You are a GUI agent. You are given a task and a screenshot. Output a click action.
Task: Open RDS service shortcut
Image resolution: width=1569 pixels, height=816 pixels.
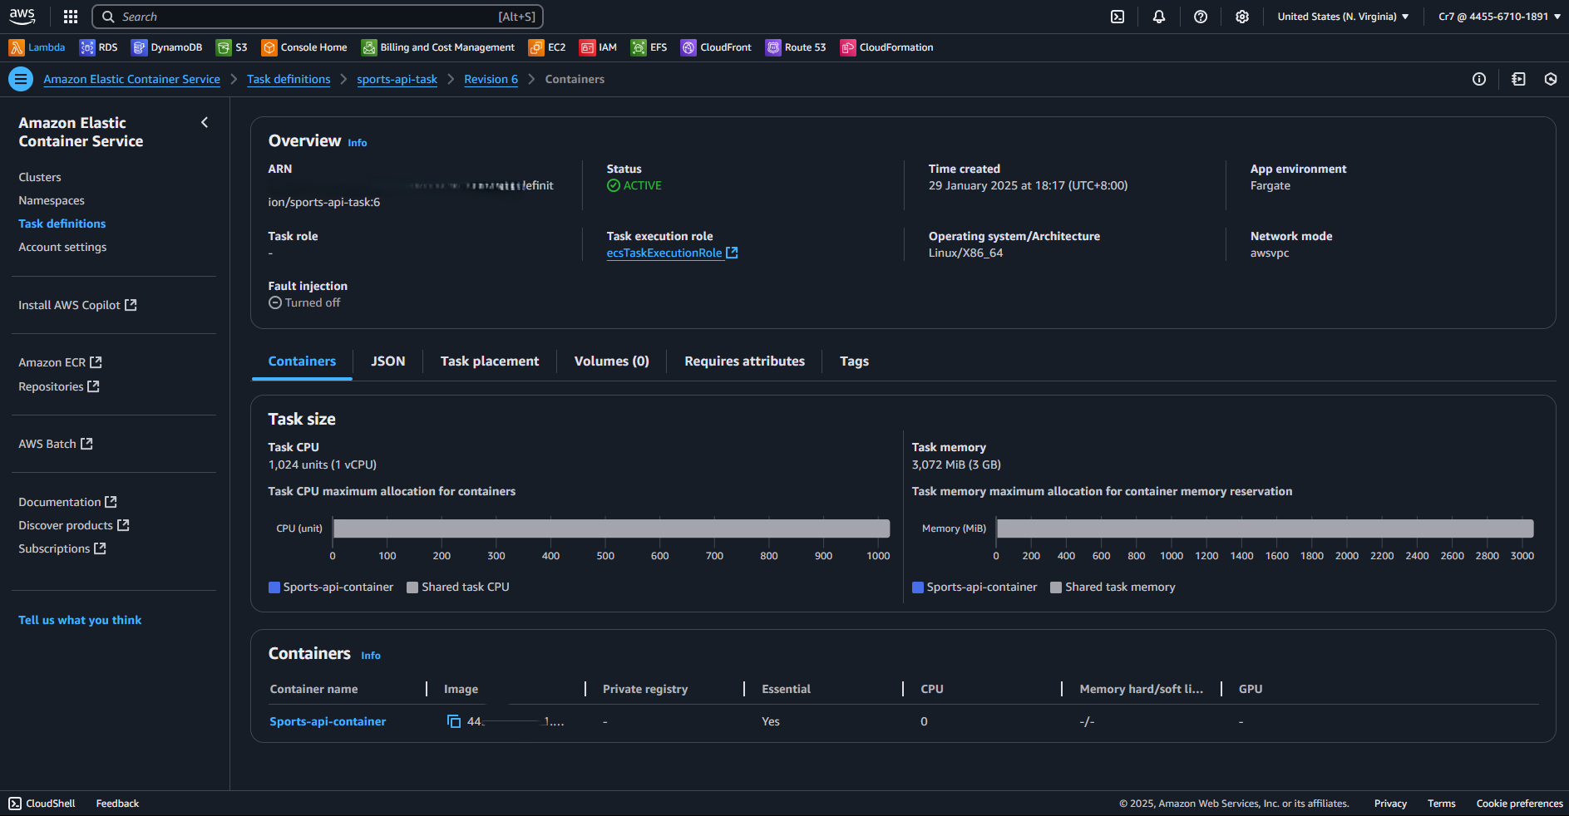[98, 47]
